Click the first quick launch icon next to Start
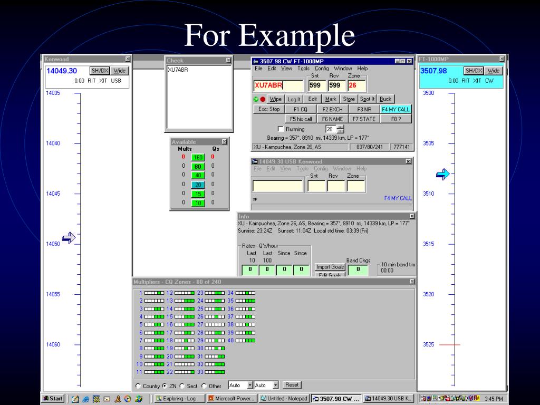540x405 pixels. click(75, 399)
